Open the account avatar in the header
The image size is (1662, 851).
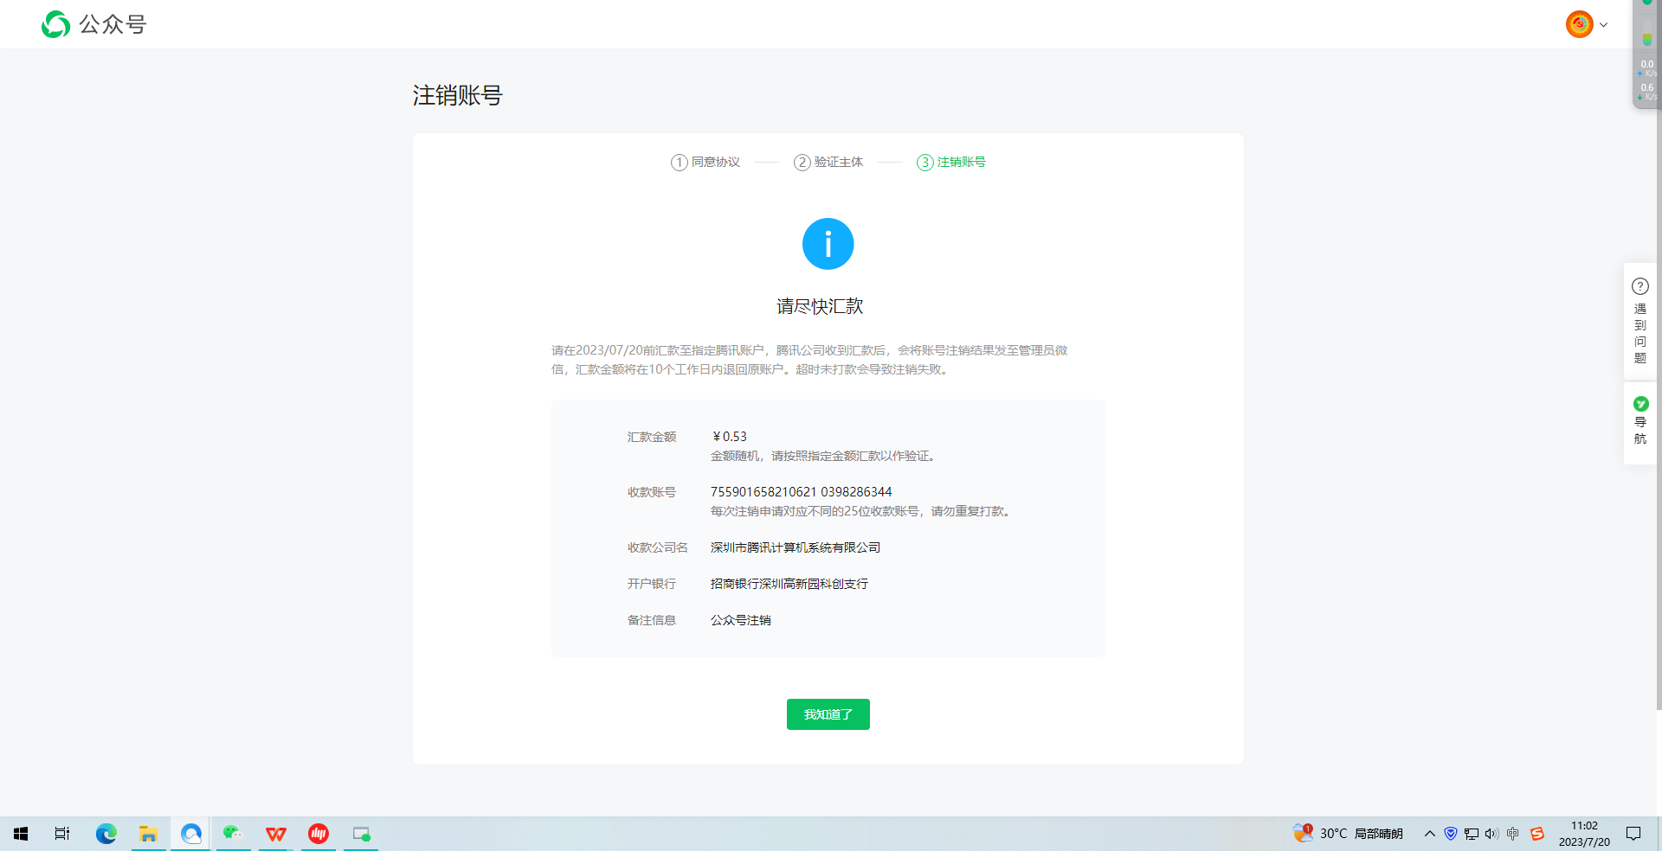[x=1579, y=24]
